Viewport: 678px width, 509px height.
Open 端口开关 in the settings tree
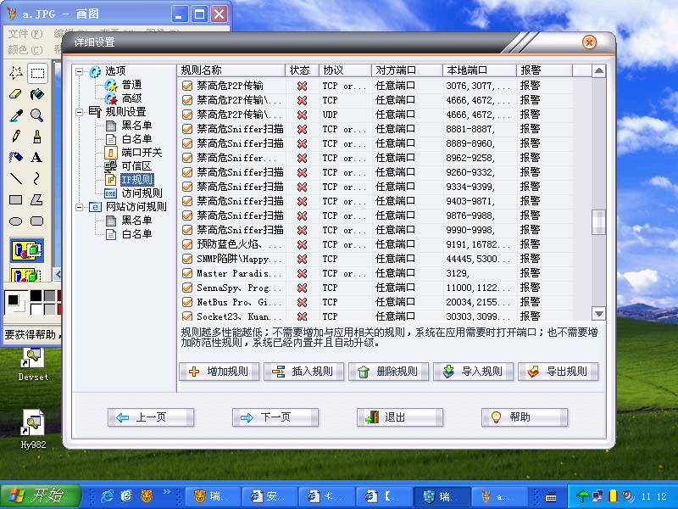point(141,153)
